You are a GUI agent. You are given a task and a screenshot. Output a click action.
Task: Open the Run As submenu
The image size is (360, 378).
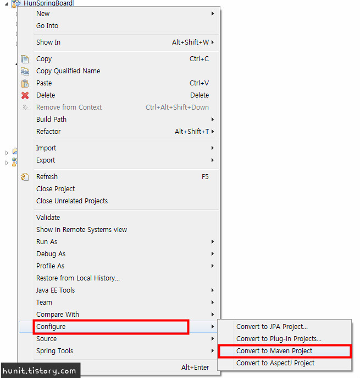pyautogui.click(x=119, y=241)
